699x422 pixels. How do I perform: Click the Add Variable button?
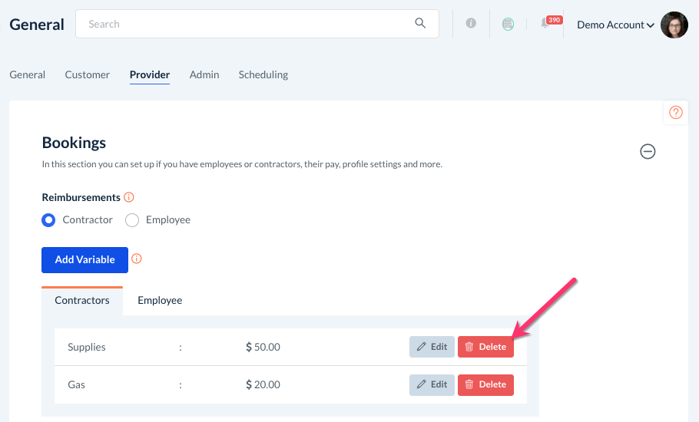84,259
